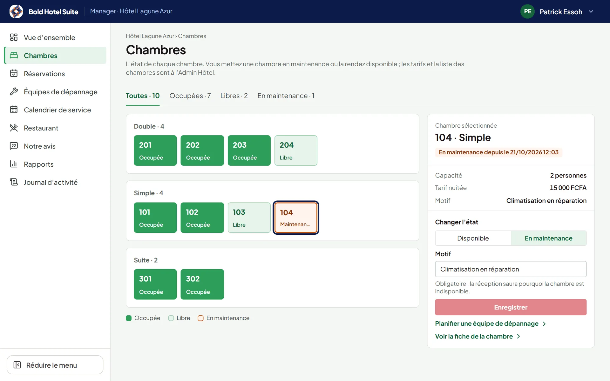Set room state to Disponible
The width and height of the screenshot is (610, 381).
click(473, 238)
